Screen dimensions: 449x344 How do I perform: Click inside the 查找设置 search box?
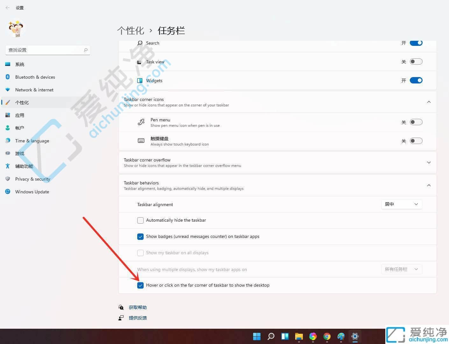(x=45, y=50)
